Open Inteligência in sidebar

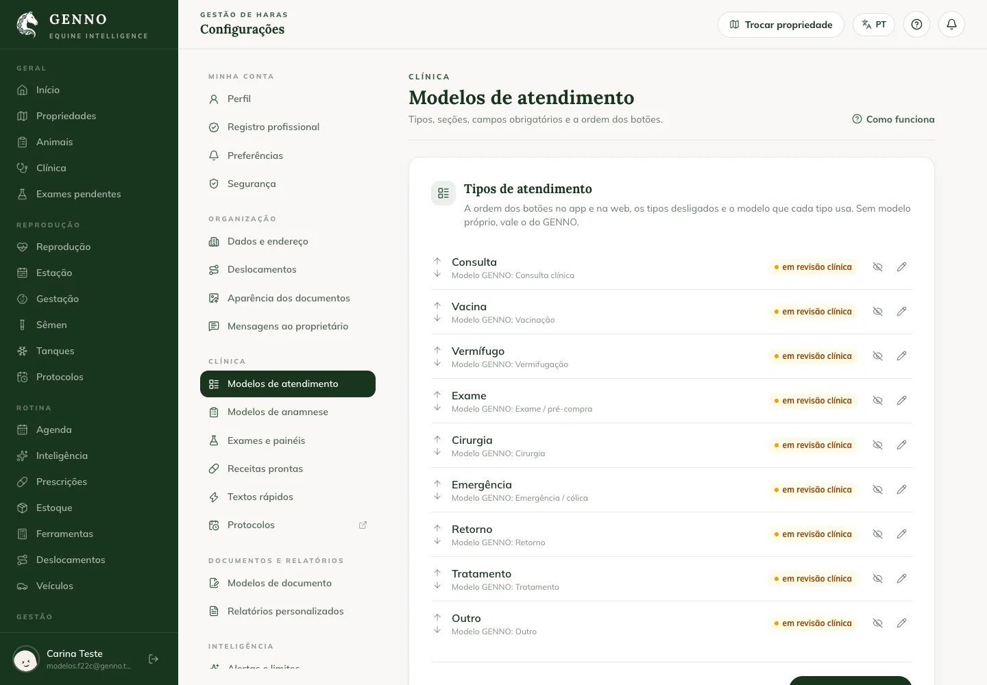pyautogui.click(x=89, y=456)
